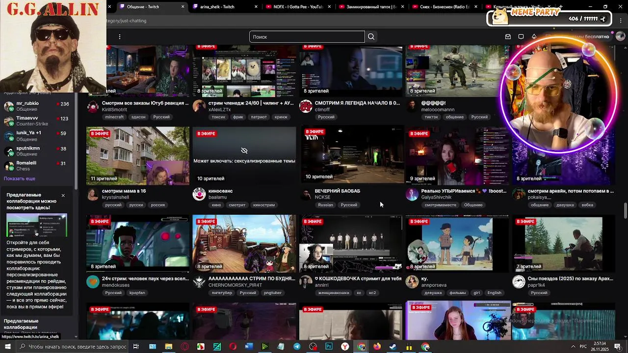The height and width of the screenshot is (353, 628).
Task: Open Romaleili Chess channel in sidebar
Action: (x=37, y=166)
